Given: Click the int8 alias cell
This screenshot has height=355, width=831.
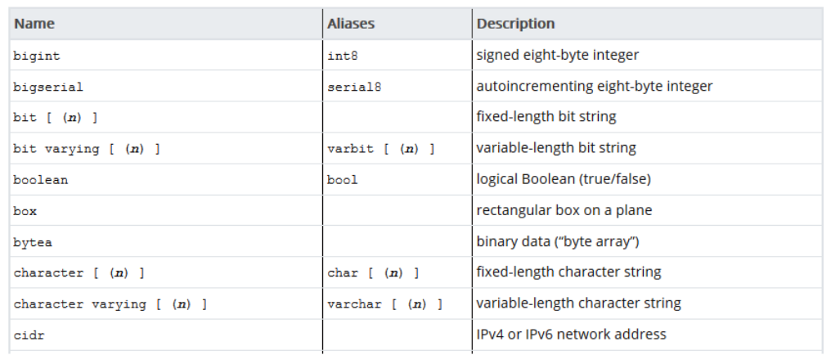Looking at the screenshot, I should [x=343, y=56].
